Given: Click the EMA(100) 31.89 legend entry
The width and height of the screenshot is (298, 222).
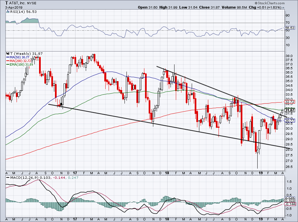Looking at the screenshot, I should coord(20,65).
